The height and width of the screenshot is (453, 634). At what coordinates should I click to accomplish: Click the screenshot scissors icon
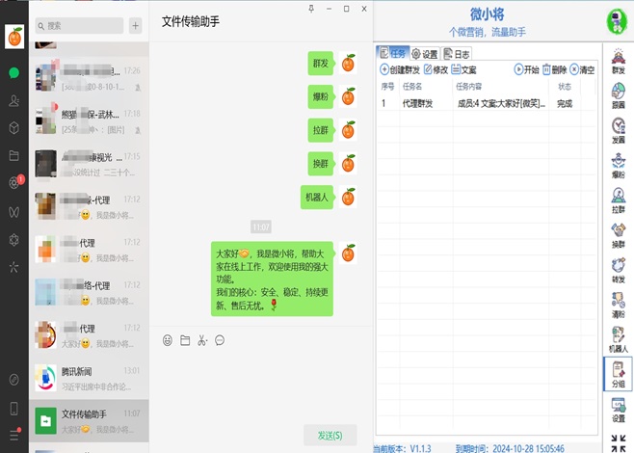(x=202, y=340)
